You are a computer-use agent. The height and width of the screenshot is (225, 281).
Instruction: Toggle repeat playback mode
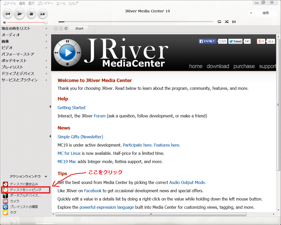click(219, 22)
